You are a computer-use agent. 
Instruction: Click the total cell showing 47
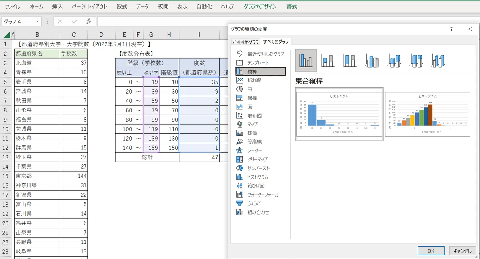tap(199, 157)
